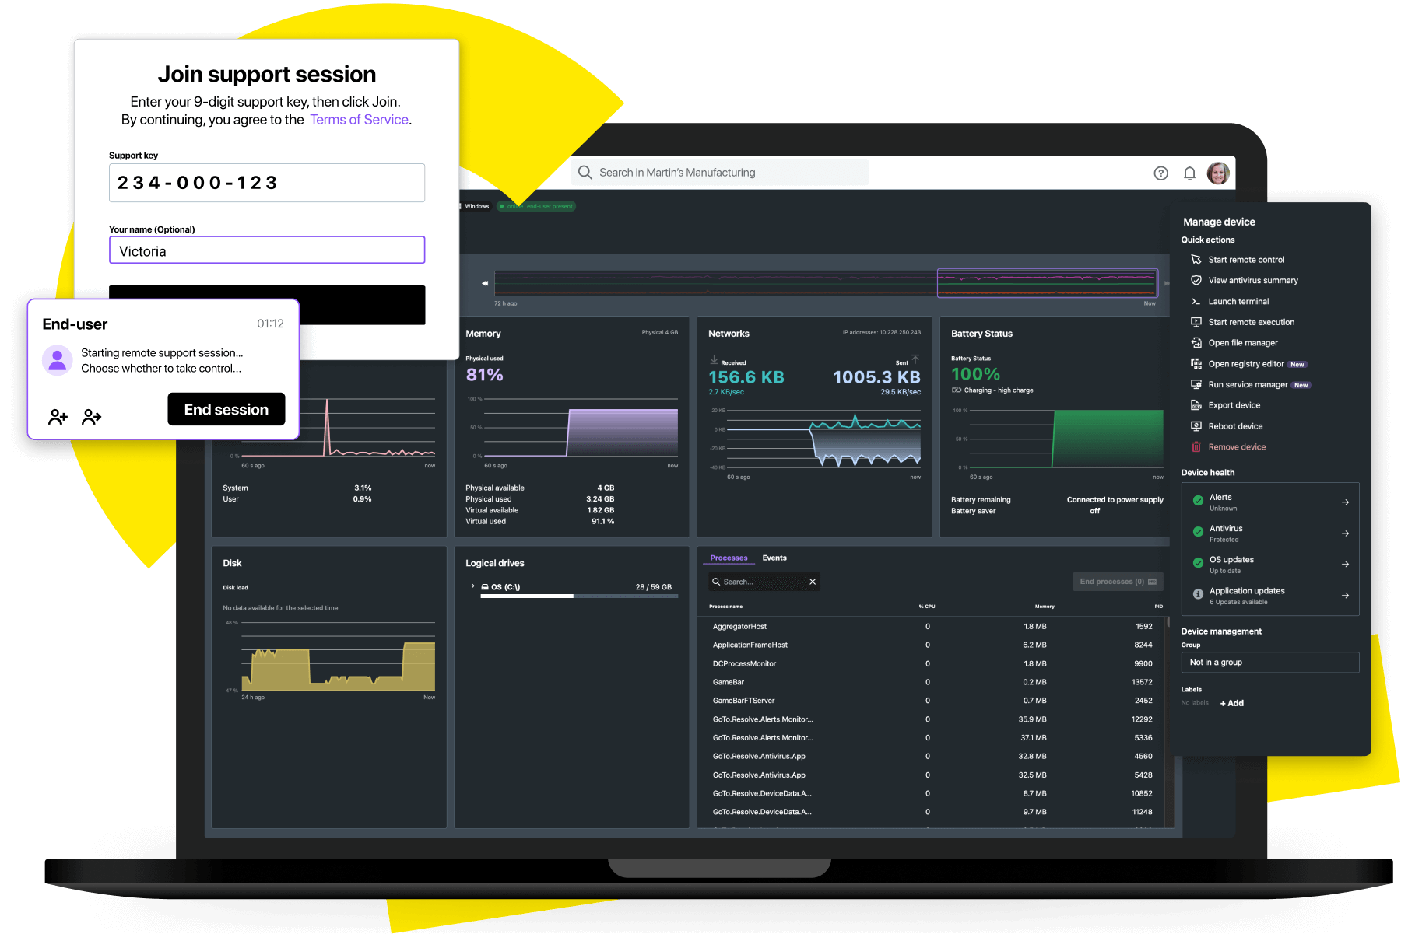Clear the process search with X
This screenshot has width=1401, height=934.
click(x=813, y=582)
